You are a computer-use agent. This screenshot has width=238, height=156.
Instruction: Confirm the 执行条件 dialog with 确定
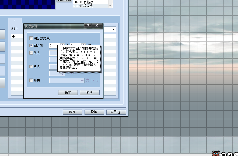(x=68, y=93)
